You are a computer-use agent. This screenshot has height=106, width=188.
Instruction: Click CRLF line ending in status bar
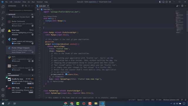point(153,100)
